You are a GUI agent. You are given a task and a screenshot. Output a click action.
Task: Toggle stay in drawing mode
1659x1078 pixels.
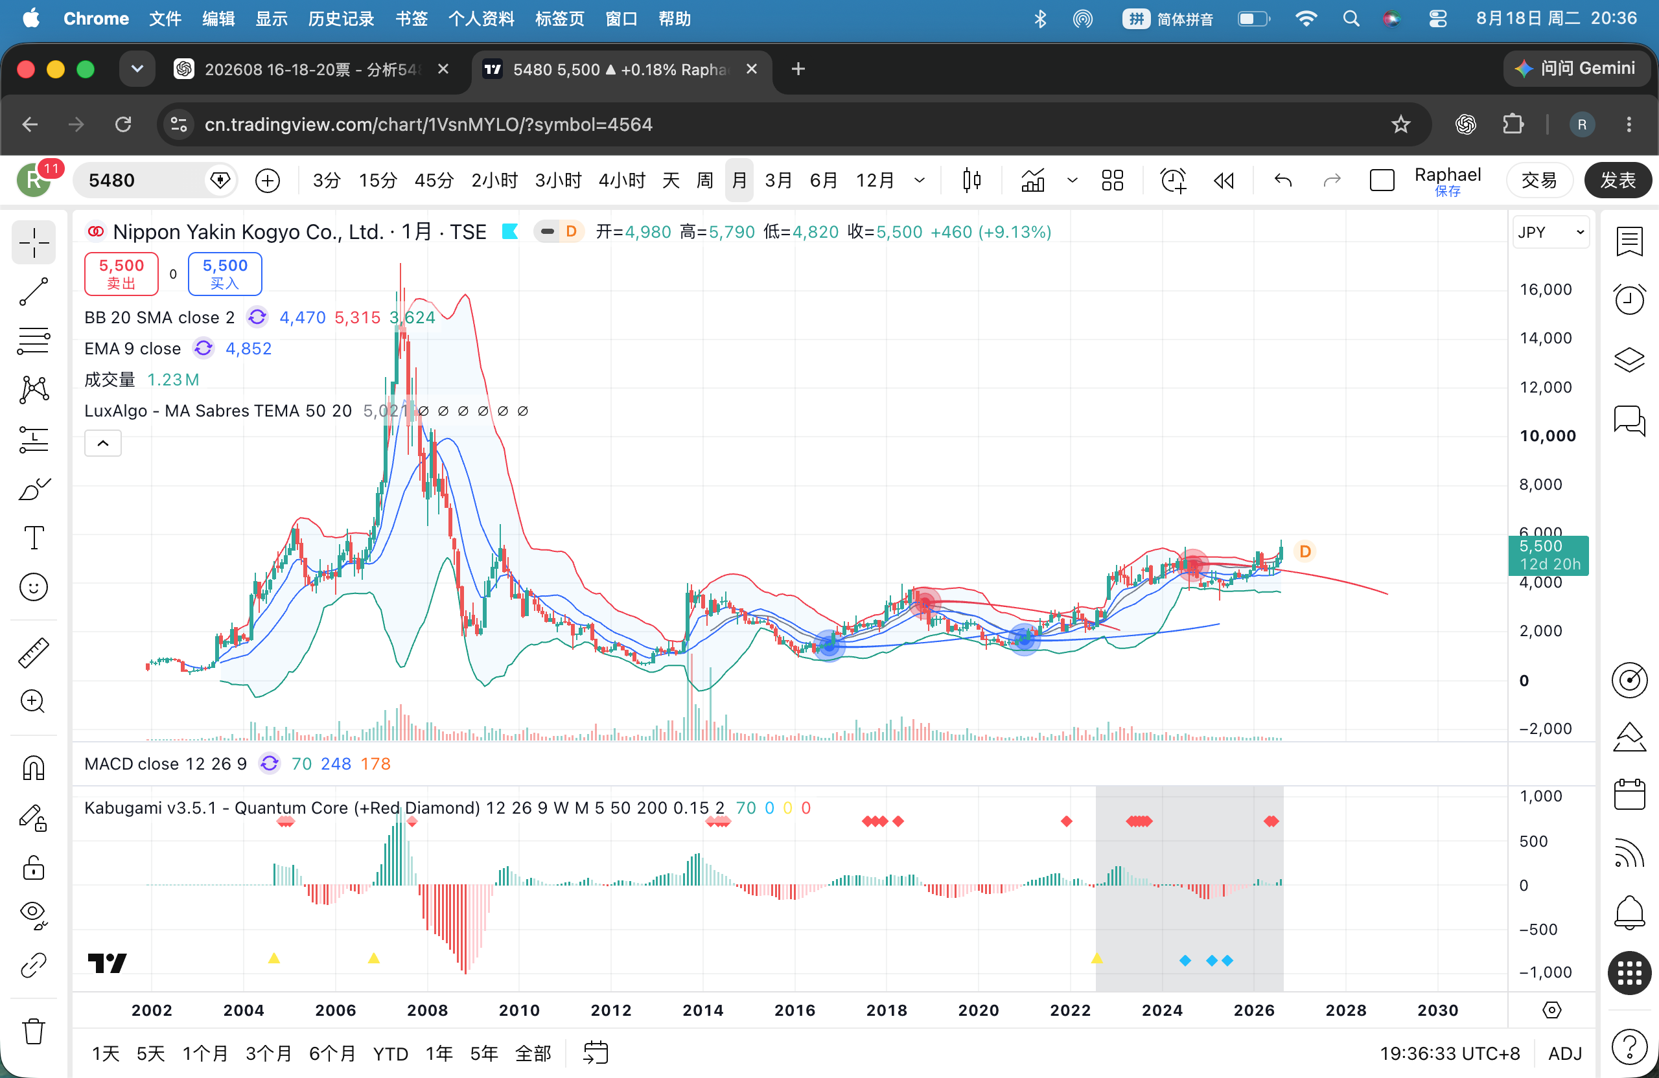pyautogui.click(x=34, y=818)
